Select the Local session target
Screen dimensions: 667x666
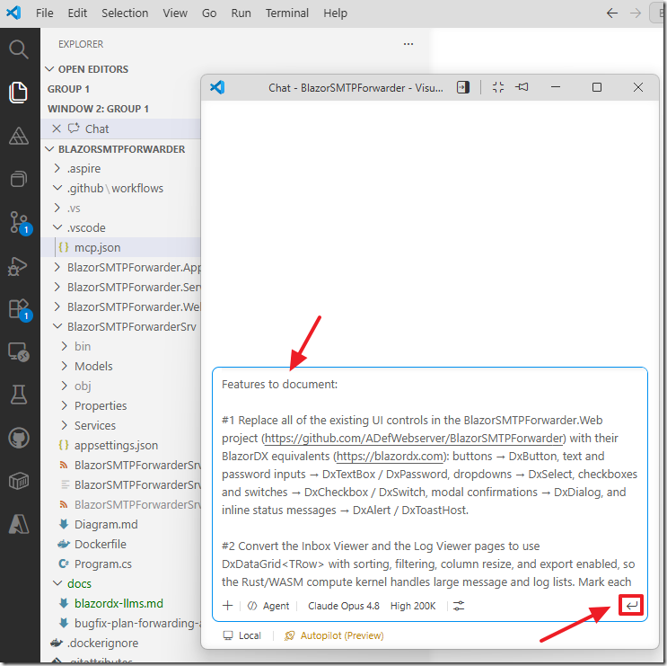(x=242, y=635)
